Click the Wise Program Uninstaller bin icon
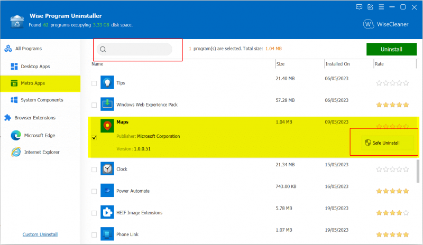This screenshot has width=423, height=245. 17,22
